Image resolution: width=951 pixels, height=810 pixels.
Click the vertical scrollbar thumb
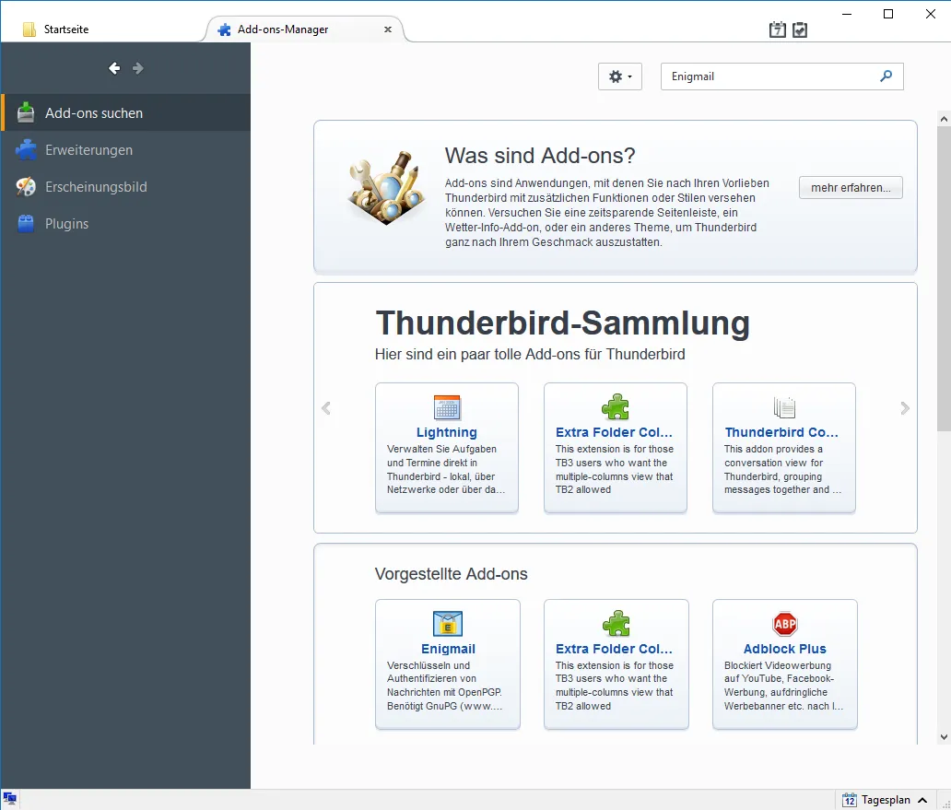point(944,279)
